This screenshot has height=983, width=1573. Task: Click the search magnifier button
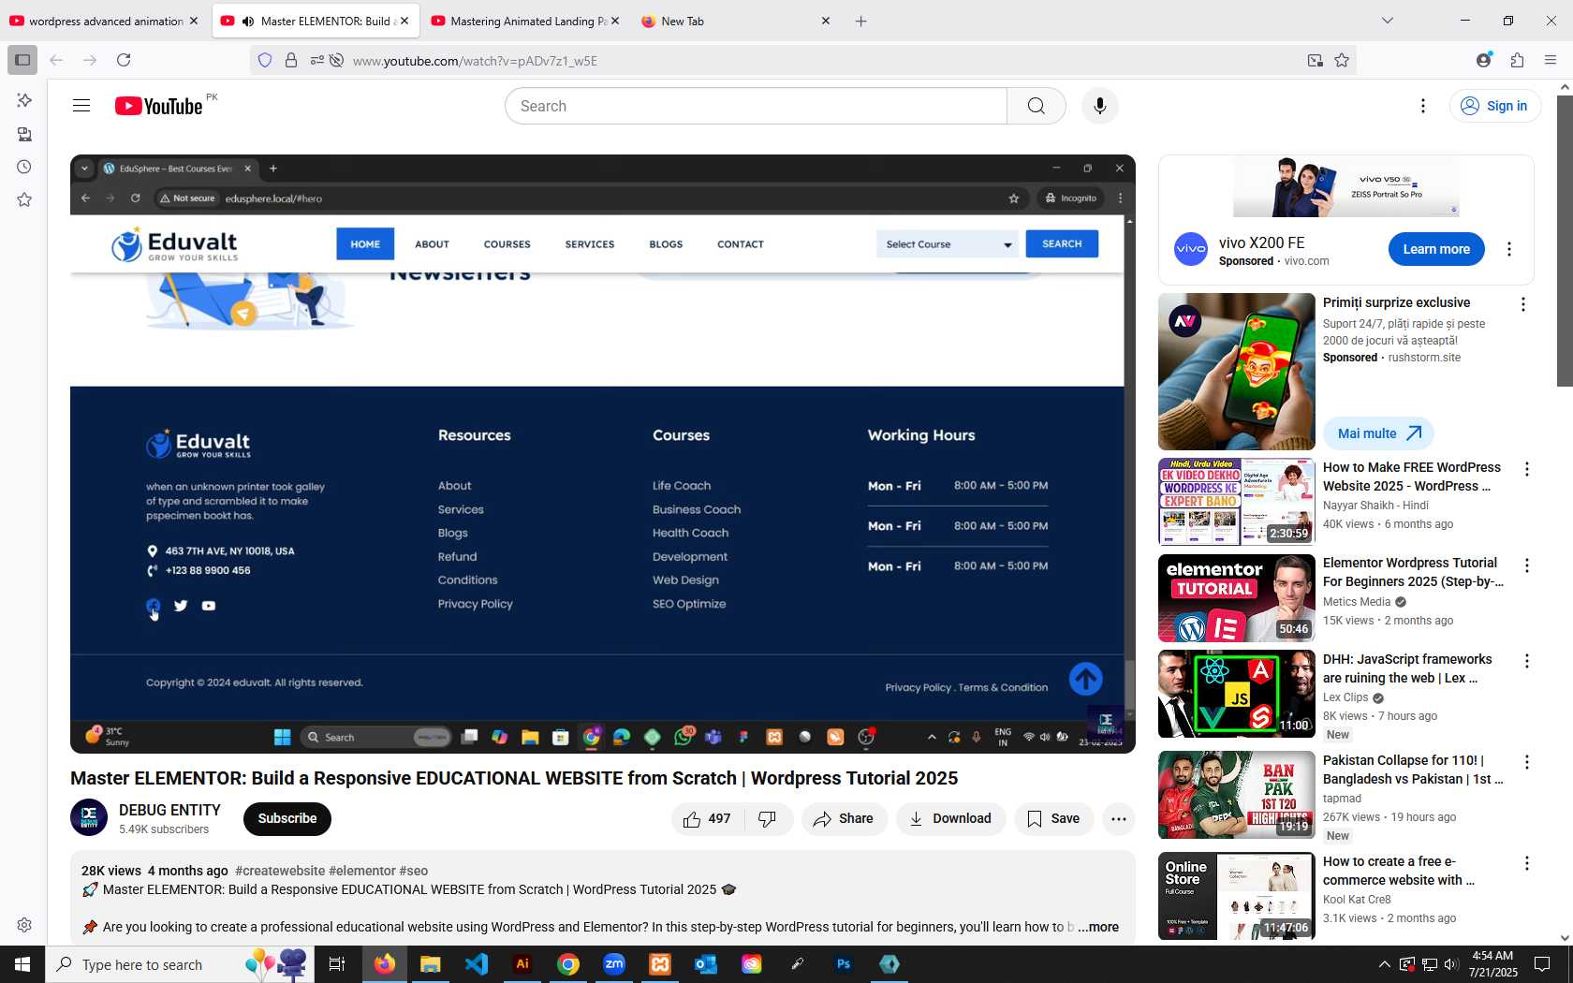[x=1036, y=106]
